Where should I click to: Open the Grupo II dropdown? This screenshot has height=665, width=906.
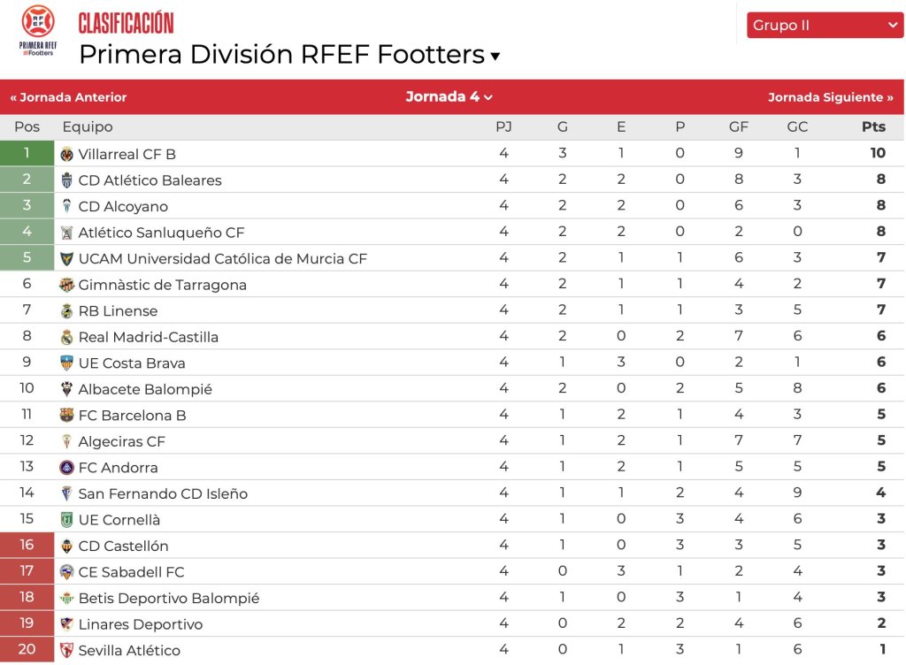(825, 26)
